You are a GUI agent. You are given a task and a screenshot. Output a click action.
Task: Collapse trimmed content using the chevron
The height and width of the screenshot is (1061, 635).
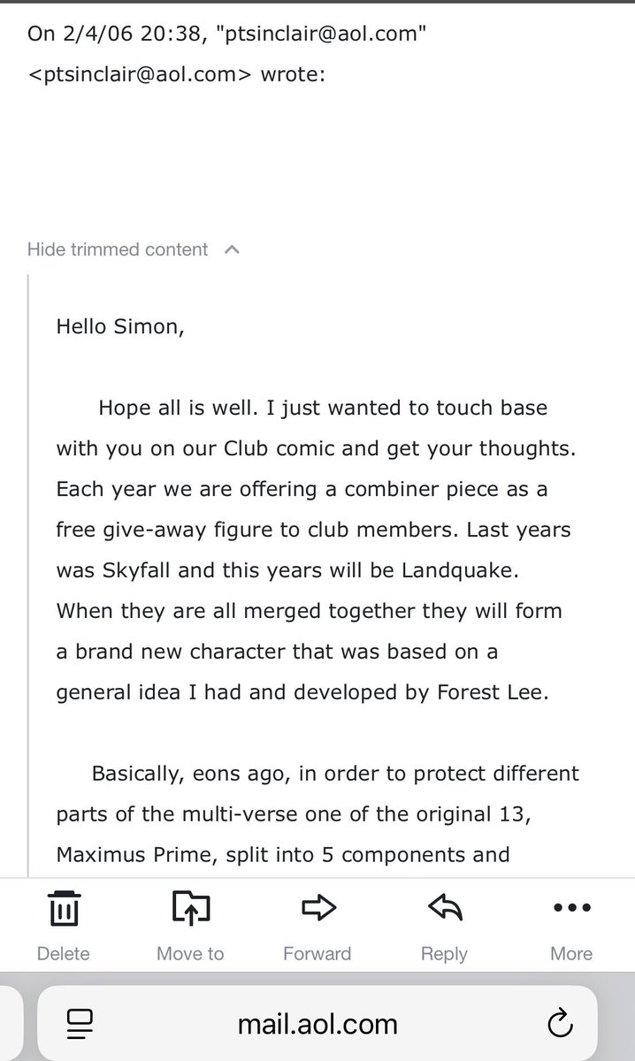click(233, 250)
